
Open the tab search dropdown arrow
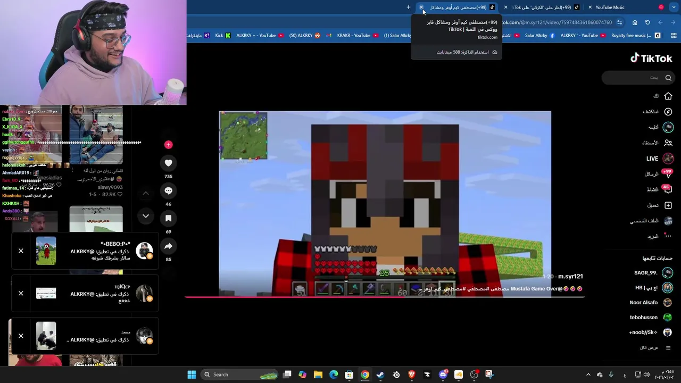click(674, 7)
